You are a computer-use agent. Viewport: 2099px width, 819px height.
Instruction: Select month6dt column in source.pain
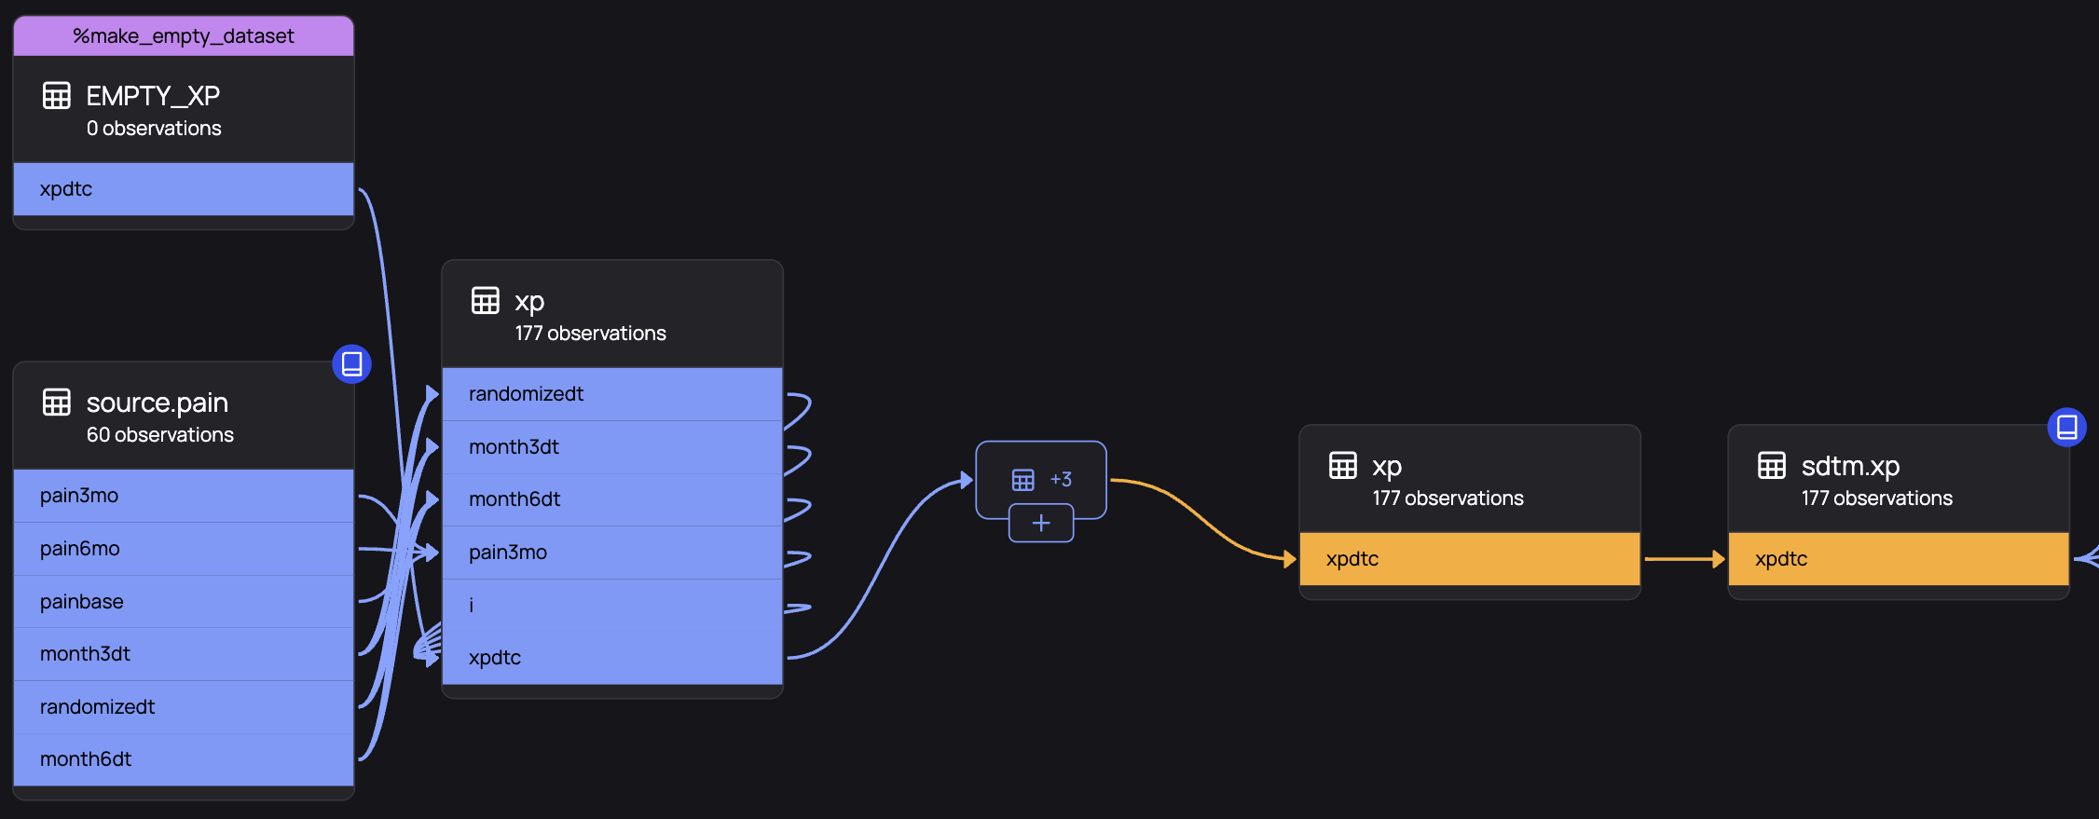pyautogui.click(x=184, y=759)
